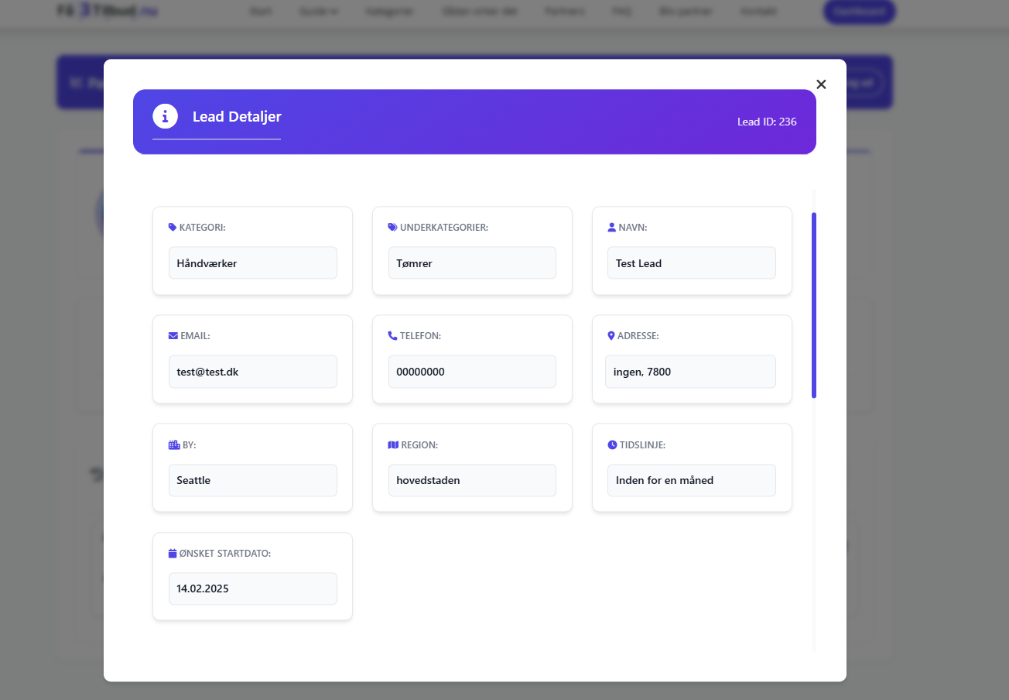Viewport: 1009px width, 700px height.
Task: Click the calendar icon next to Ønsket startdato
Action: point(173,554)
